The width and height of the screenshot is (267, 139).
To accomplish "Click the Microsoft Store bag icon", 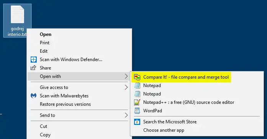I will 137,122.
